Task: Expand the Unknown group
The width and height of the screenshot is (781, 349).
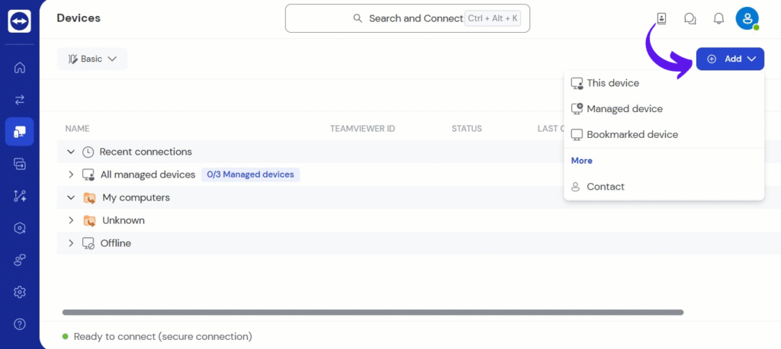Action: (71, 220)
